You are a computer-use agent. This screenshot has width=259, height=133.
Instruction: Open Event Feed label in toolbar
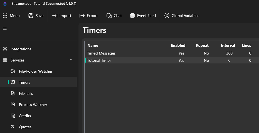coord(147,16)
